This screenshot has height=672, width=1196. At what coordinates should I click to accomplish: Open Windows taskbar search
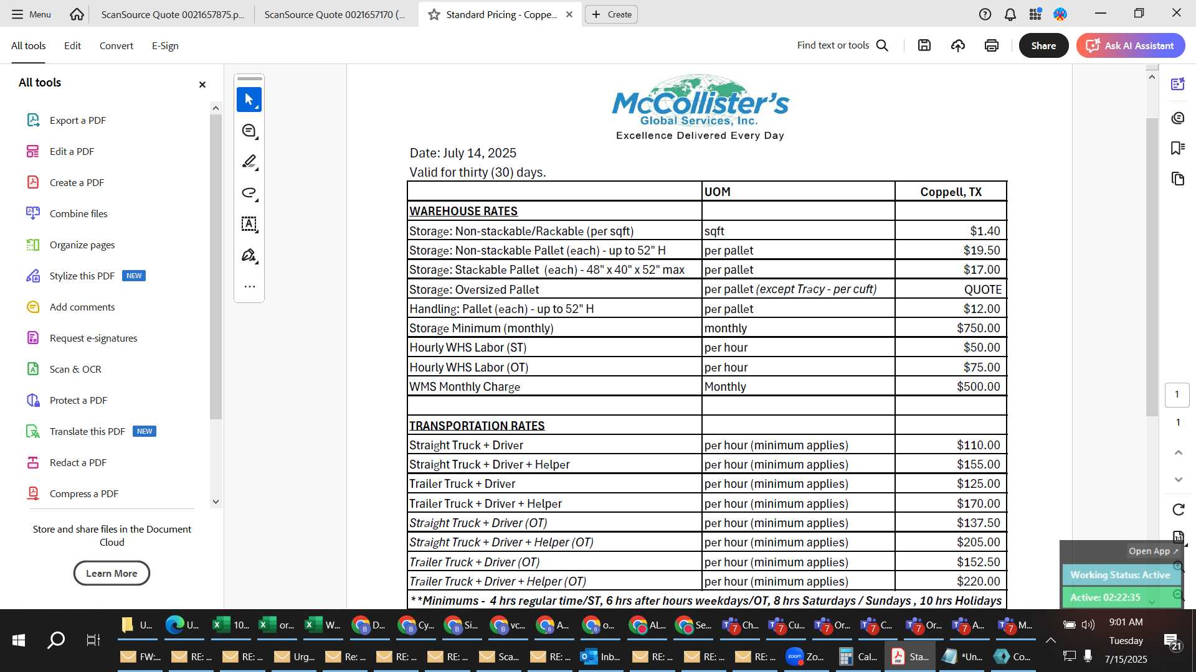coord(56,640)
